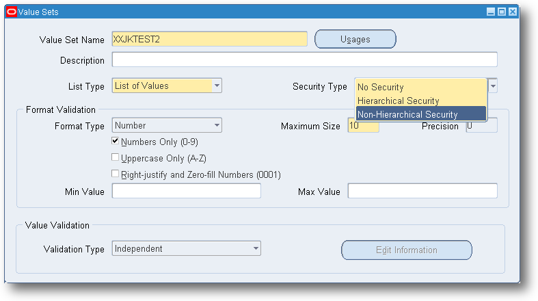The width and height of the screenshot is (538, 301).
Task: Minimize the Value Sets window
Action: tap(491, 12)
